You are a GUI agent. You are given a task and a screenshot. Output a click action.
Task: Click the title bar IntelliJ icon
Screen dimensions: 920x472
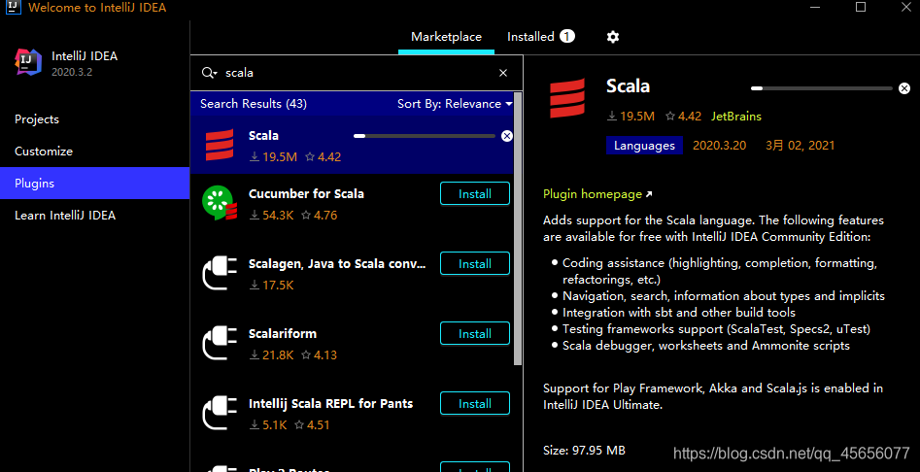pyautogui.click(x=14, y=8)
